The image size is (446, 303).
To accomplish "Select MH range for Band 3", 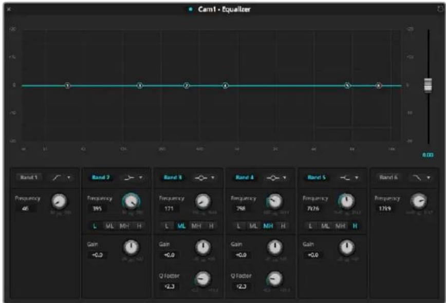I will click(196, 226).
